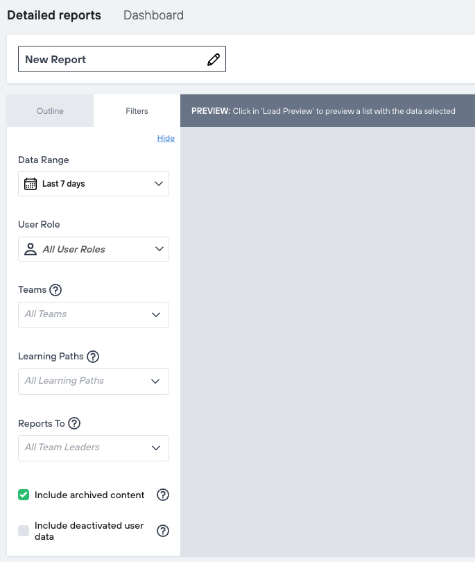Open the help icon next to Teams
Screen dimensions: 475x562
point(56,290)
